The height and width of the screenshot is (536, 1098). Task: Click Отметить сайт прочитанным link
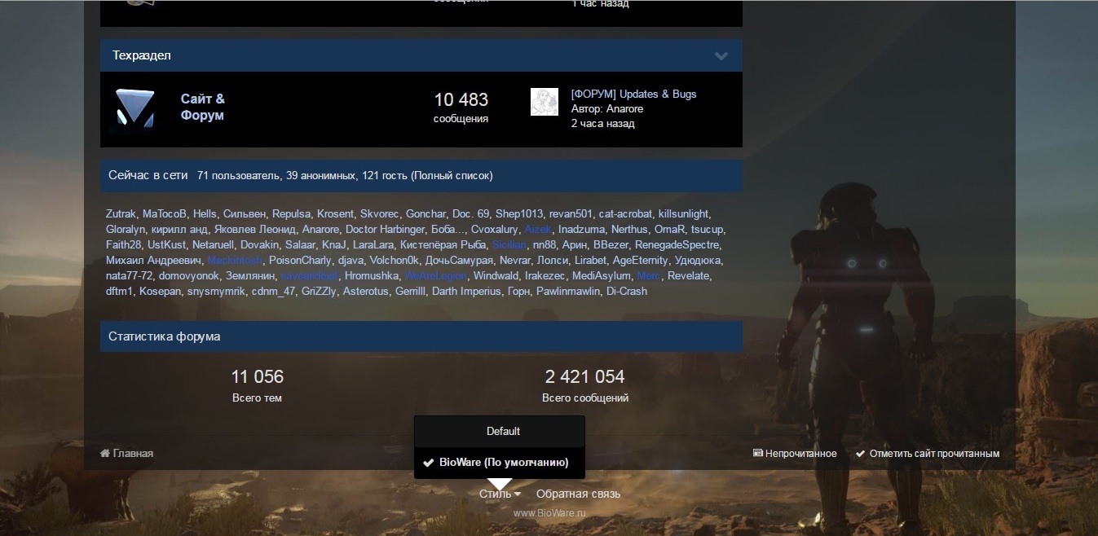934,454
